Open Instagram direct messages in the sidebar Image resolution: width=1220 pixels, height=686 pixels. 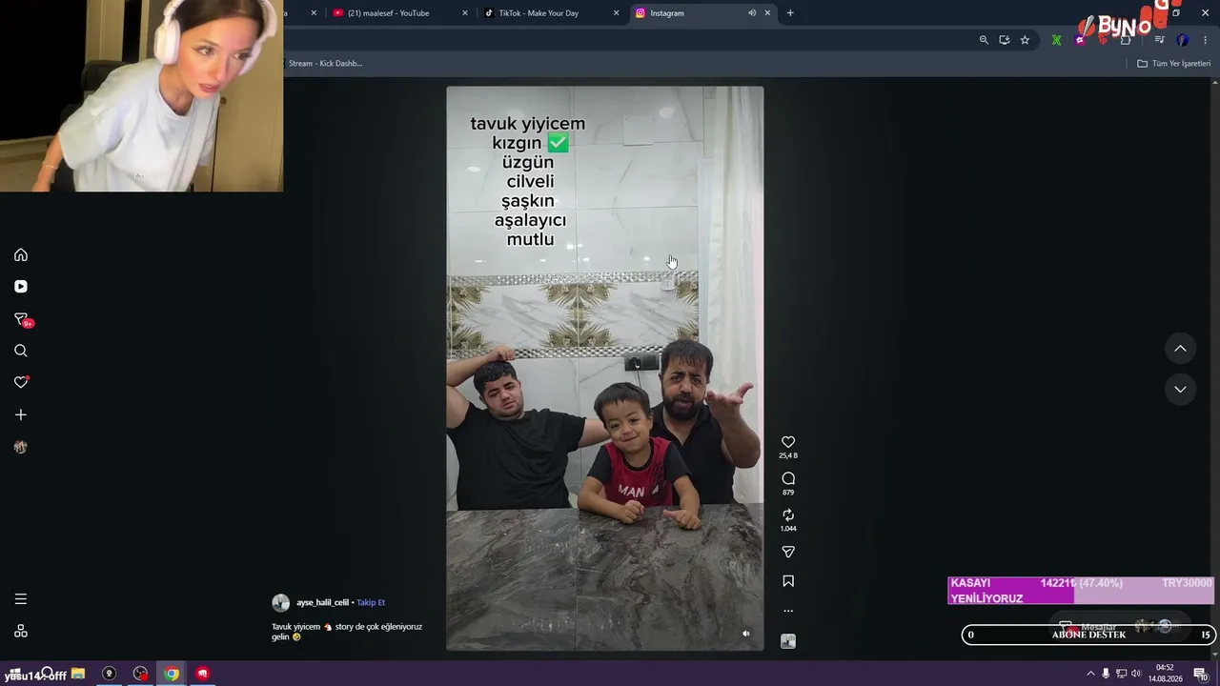pyautogui.click(x=21, y=319)
